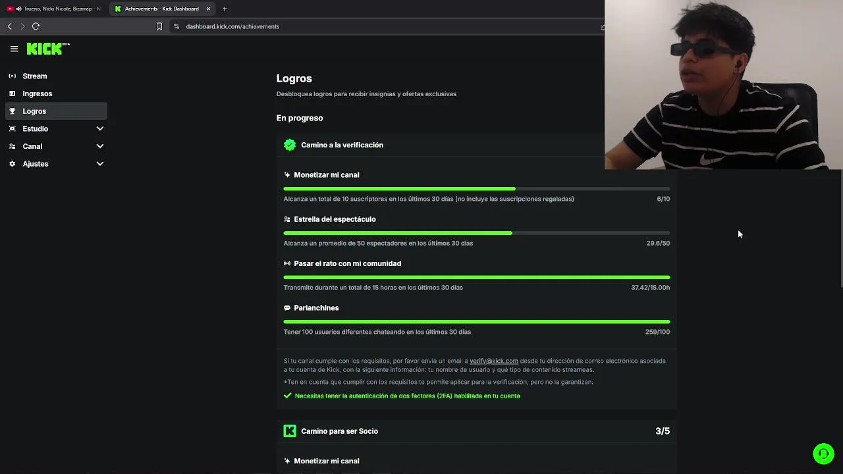Open the hamburger menu icon

coord(14,49)
